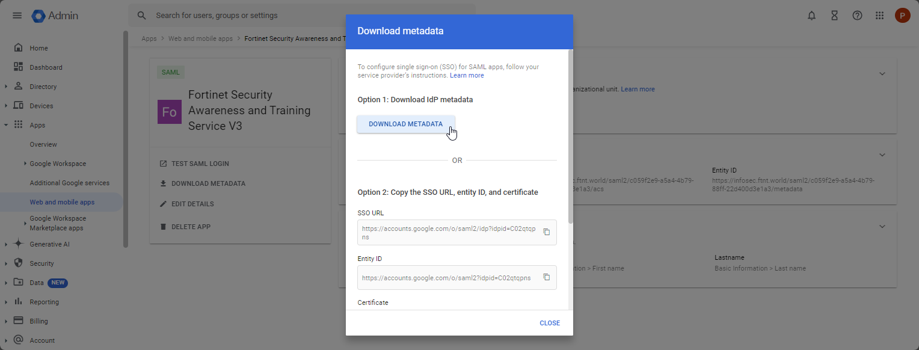Click Test SAML Login

(x=200, y=164)
